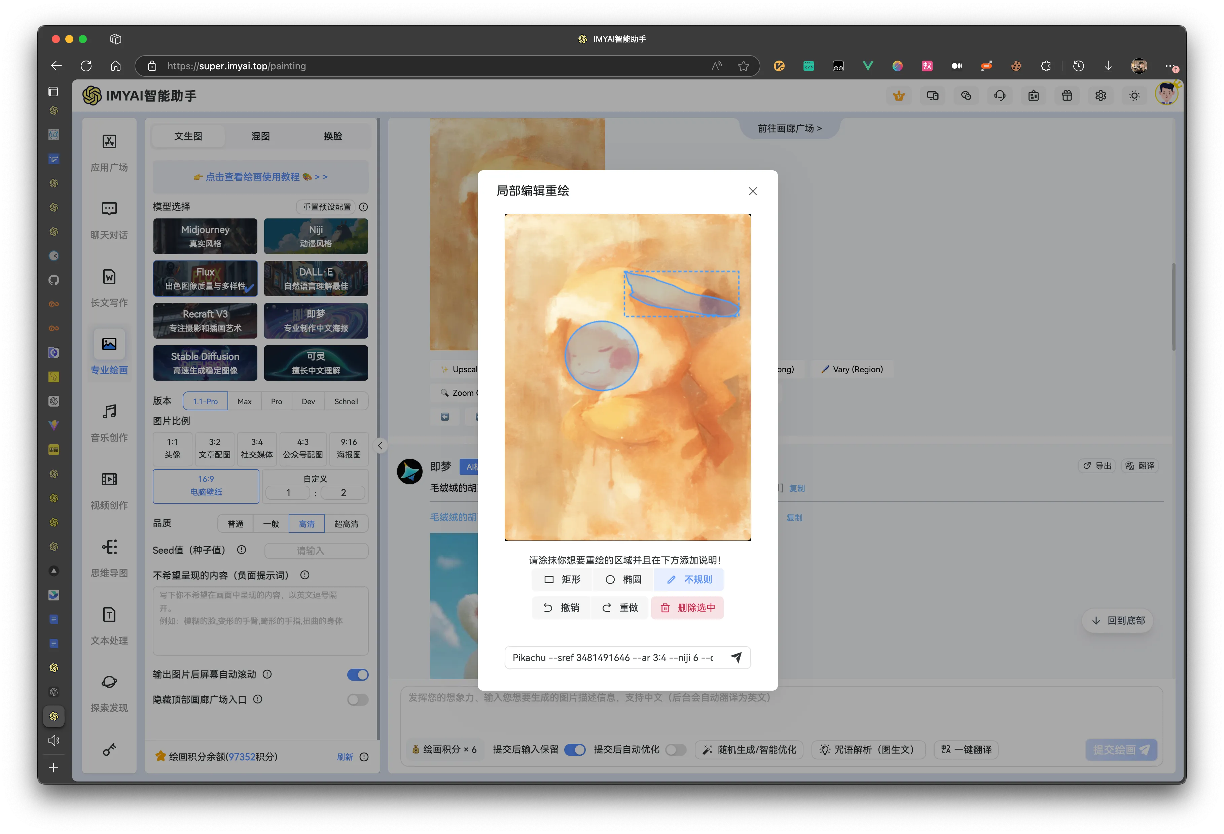This screenshot has height=834, width=1224.
Task: Select the 矩形 rectangle selection tool
Action: tap(562, 580)
